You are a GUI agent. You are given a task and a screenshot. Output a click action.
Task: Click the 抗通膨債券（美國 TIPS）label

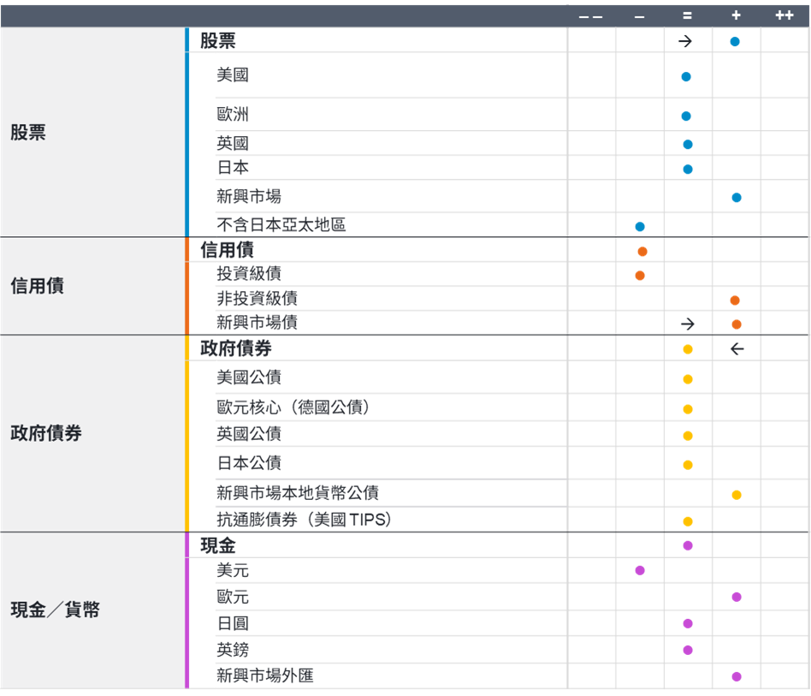click(x=304, y=520)
